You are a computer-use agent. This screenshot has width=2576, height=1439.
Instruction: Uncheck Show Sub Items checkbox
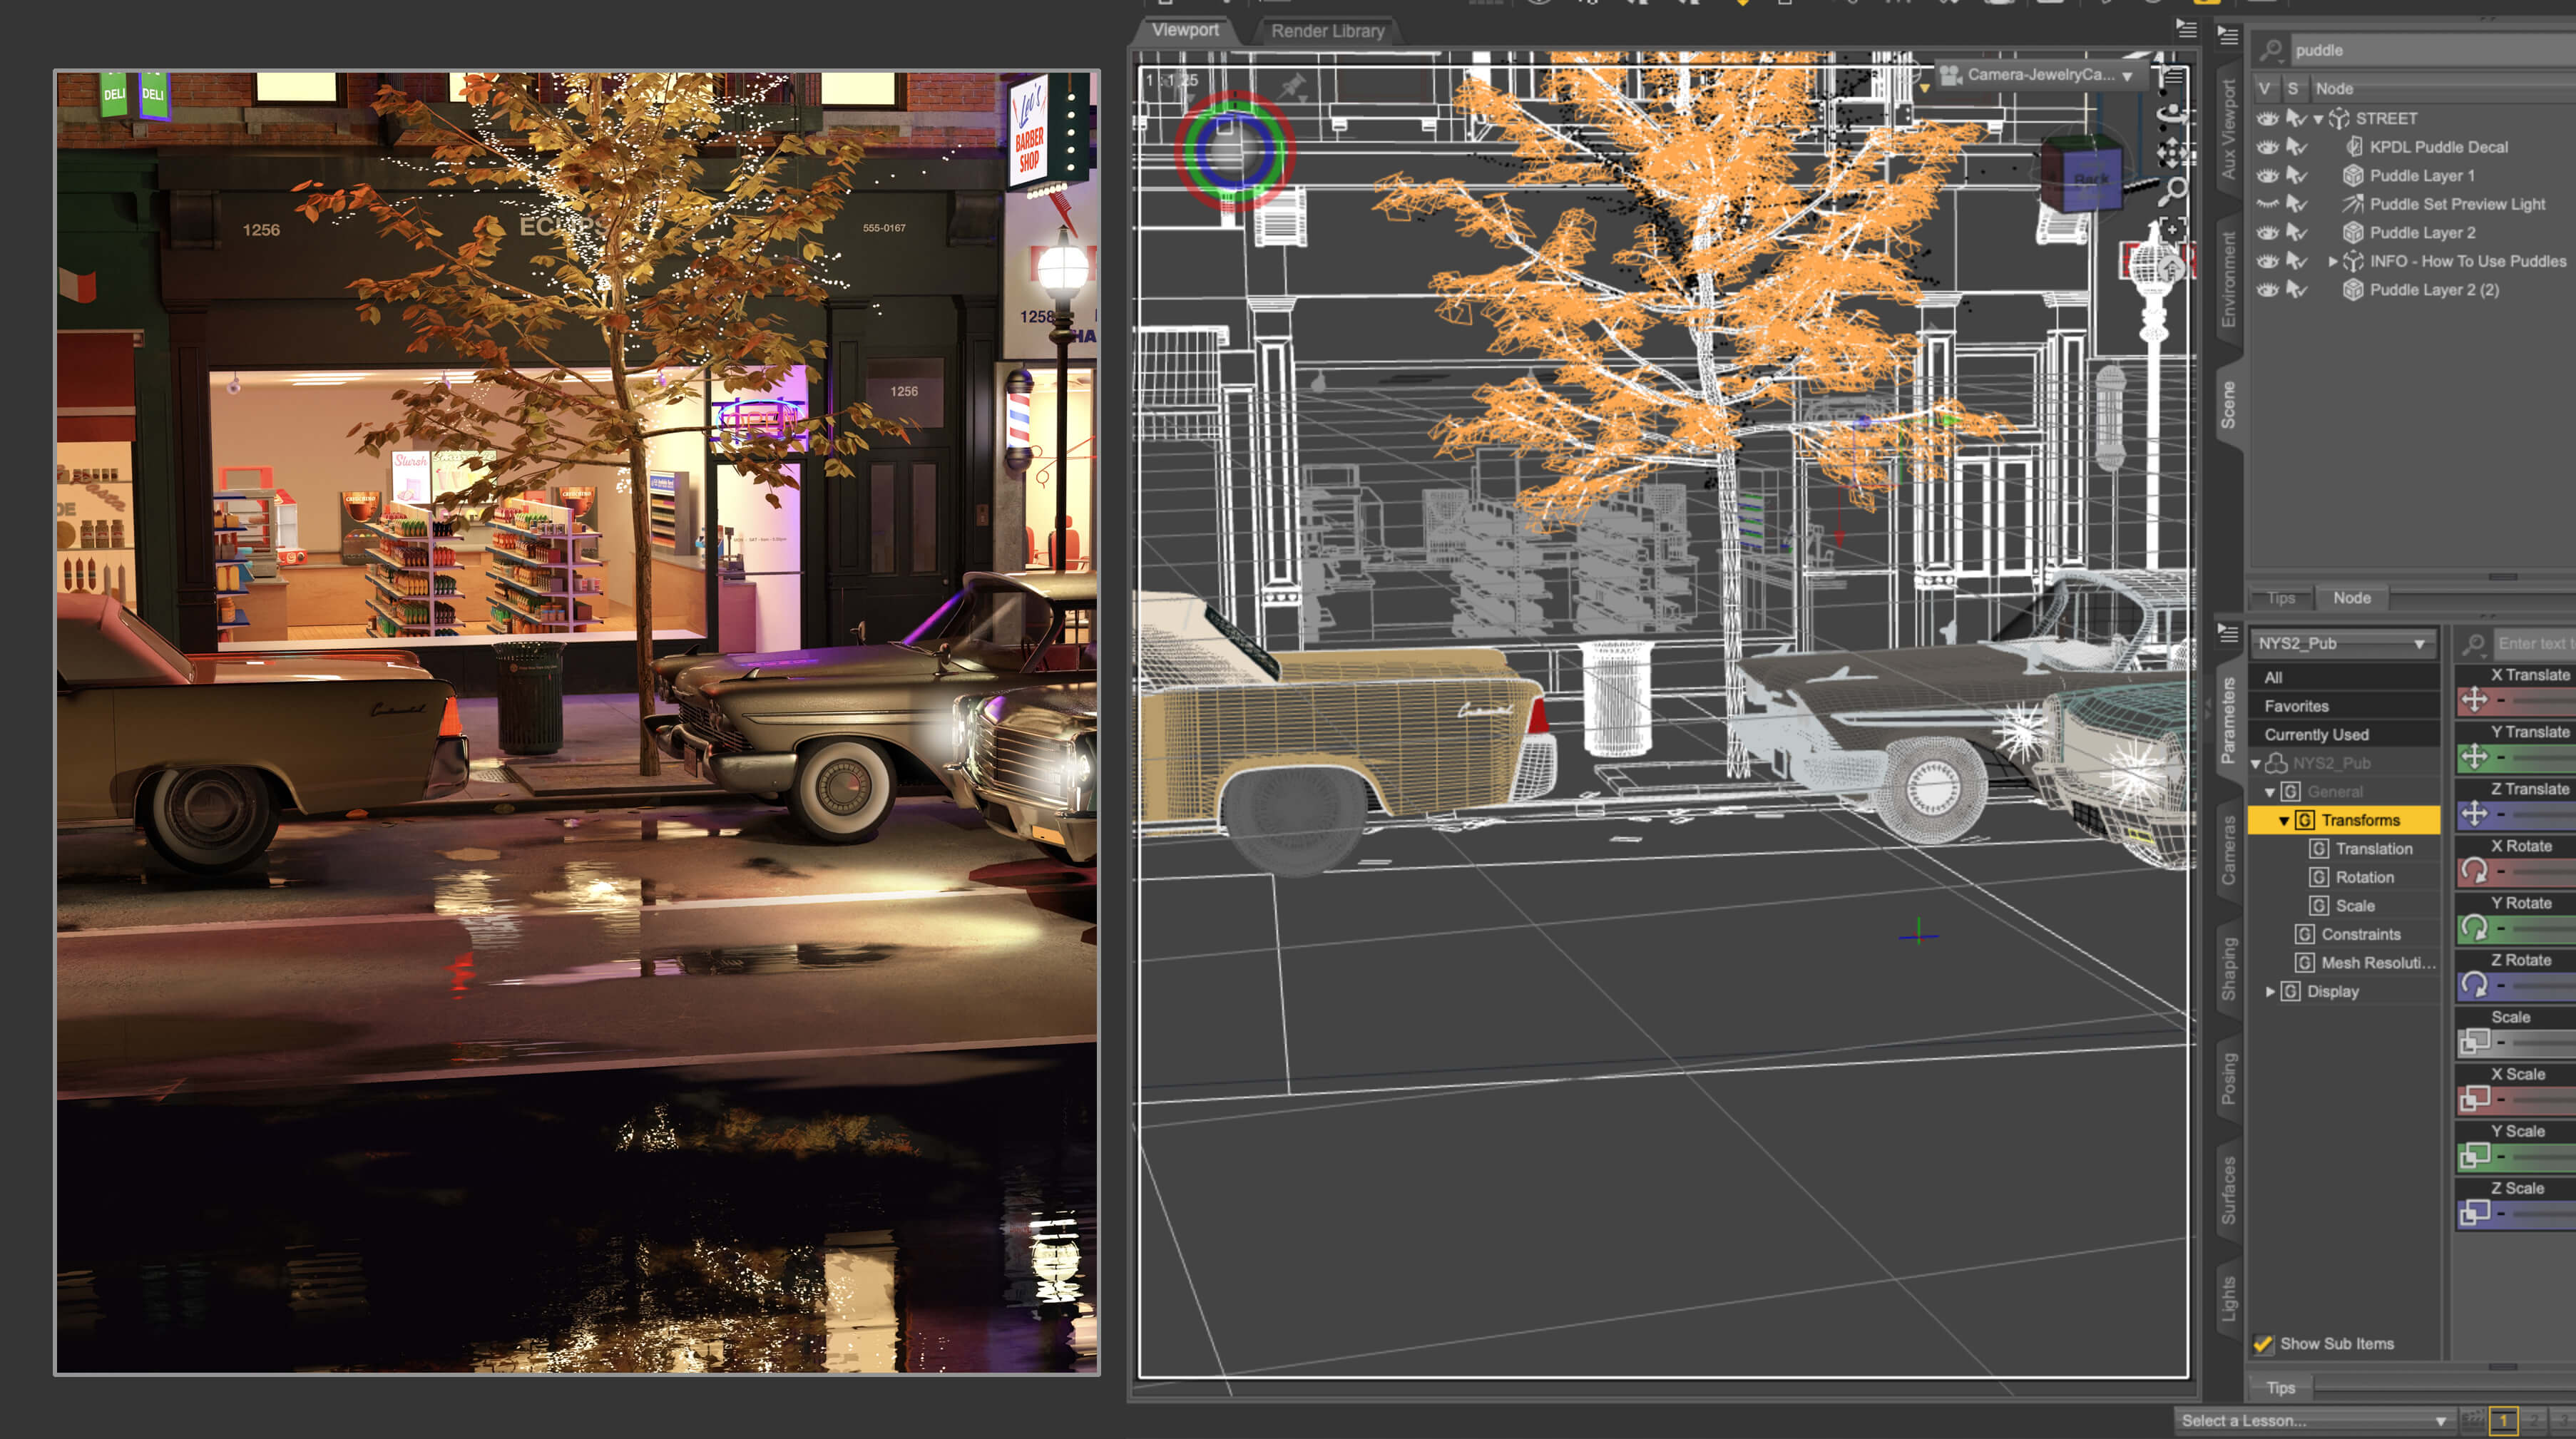2263,1344
